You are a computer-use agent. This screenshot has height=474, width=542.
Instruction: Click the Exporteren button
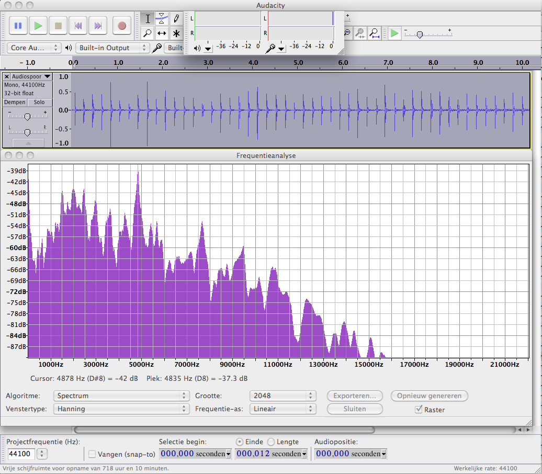pos(355,396)
